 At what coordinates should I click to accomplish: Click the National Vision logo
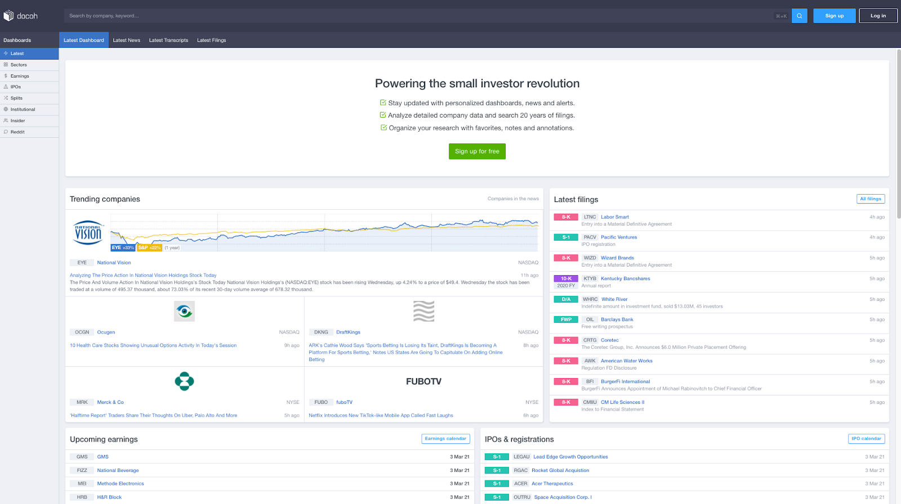tap(88, 232)
